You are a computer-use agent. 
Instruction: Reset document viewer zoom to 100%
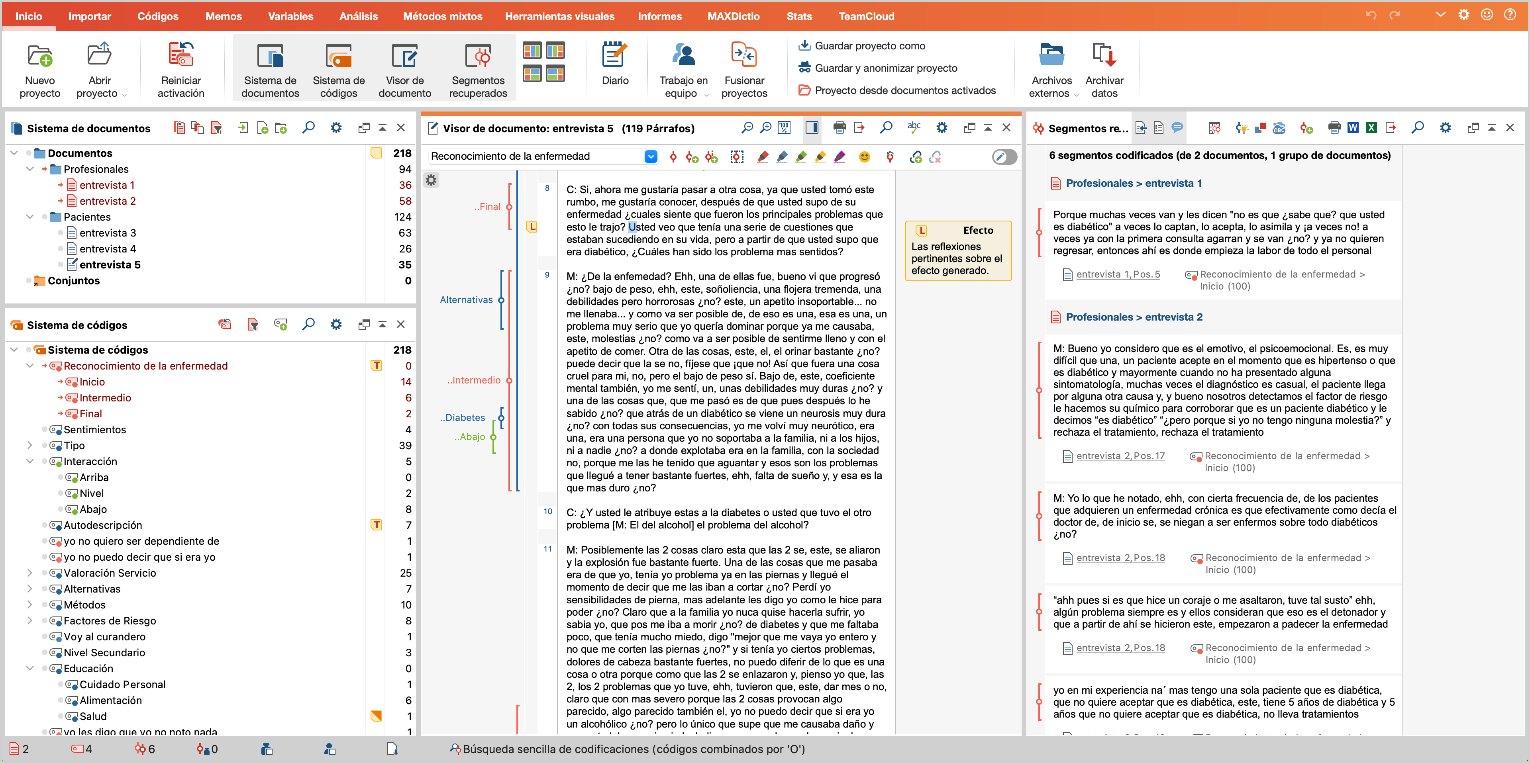(x=784, y=128)
